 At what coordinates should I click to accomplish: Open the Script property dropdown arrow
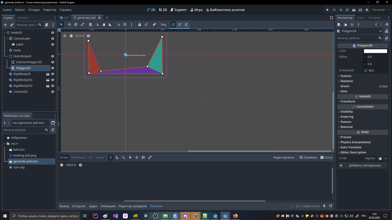(386, 158)
